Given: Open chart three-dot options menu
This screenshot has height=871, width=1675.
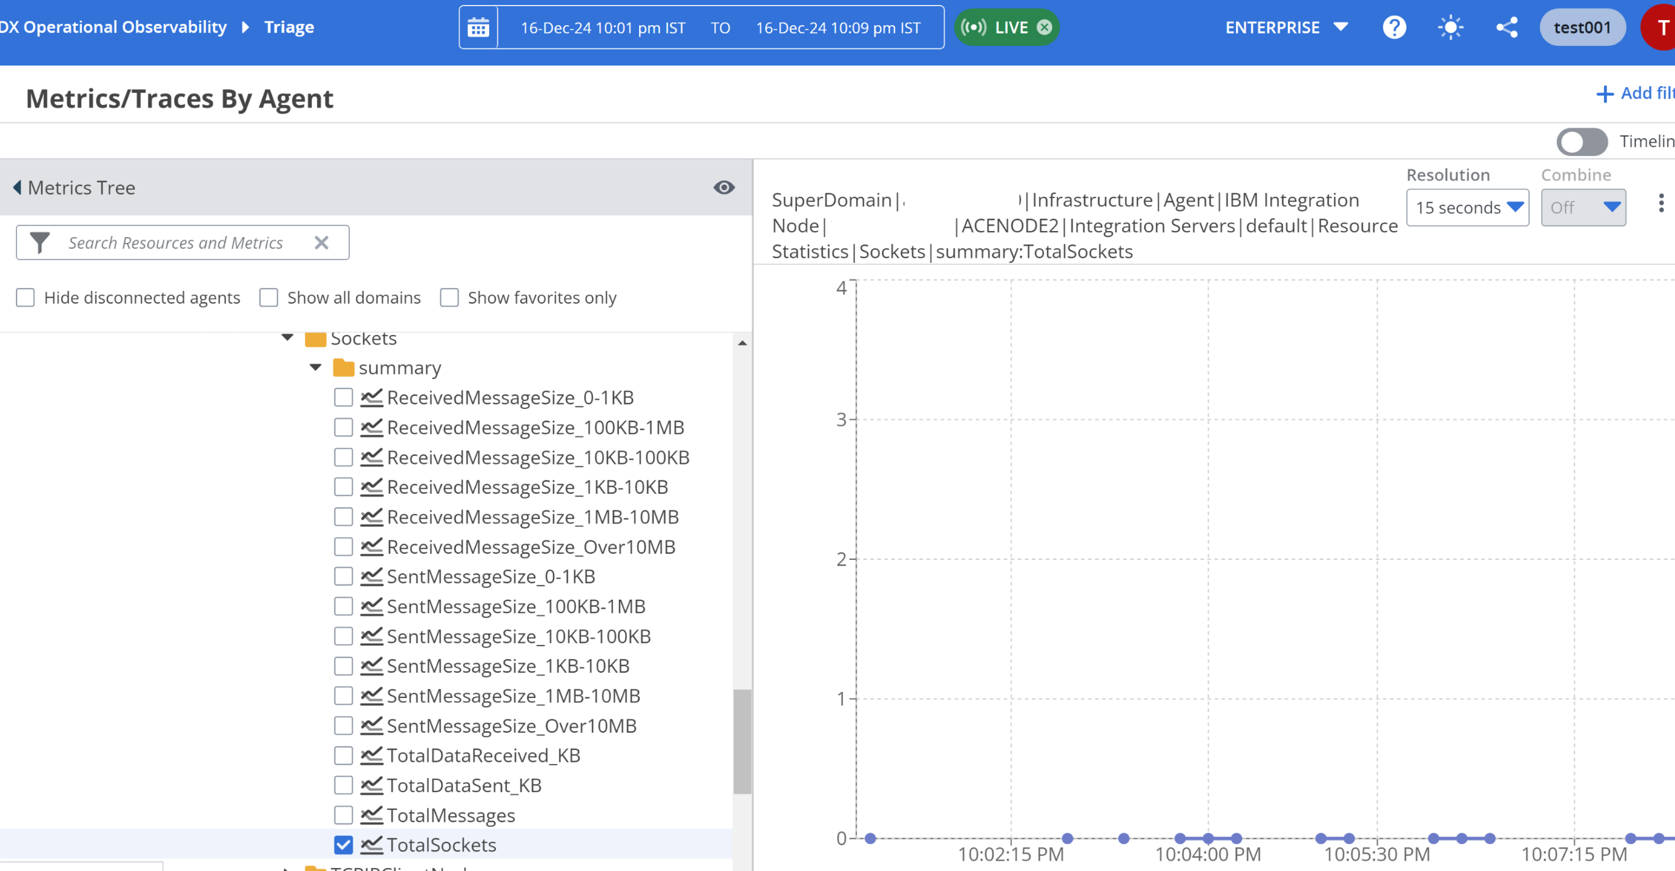Looking at the screenshot, I should point(1660,203).
